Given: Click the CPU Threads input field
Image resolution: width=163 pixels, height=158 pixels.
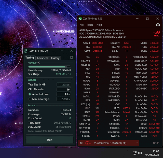Looking at the screenshot, I should click(63, 89).
